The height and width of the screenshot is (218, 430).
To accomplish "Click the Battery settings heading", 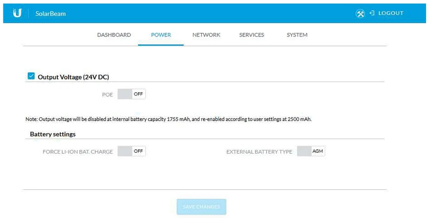I will click(x=52, y=134).
